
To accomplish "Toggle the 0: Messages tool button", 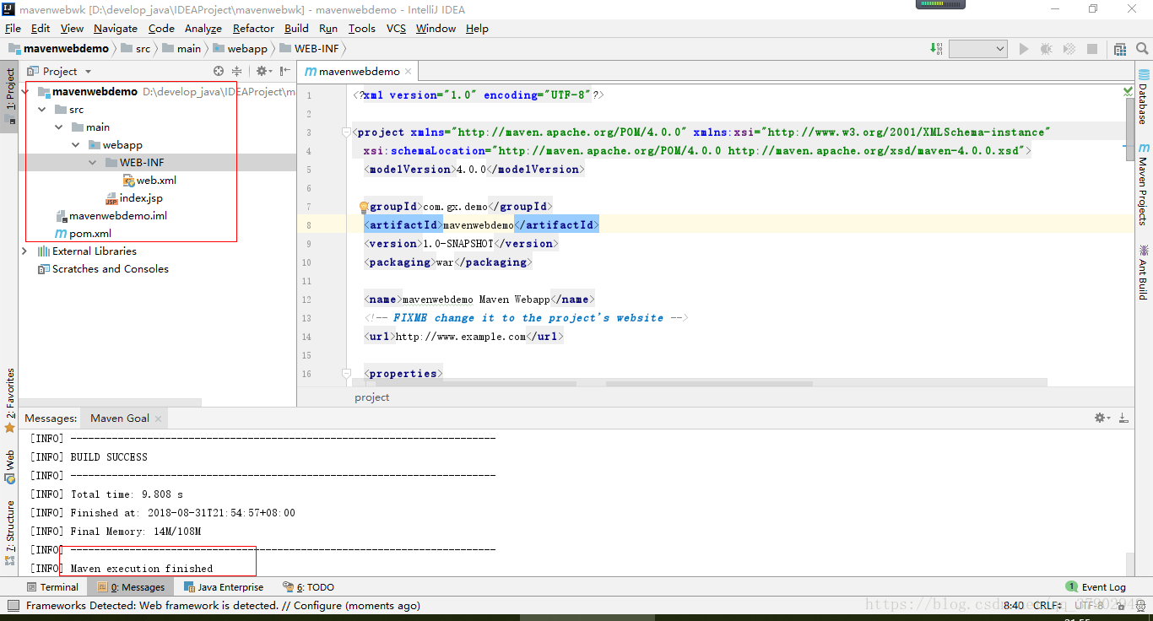I will pos(131,587).
